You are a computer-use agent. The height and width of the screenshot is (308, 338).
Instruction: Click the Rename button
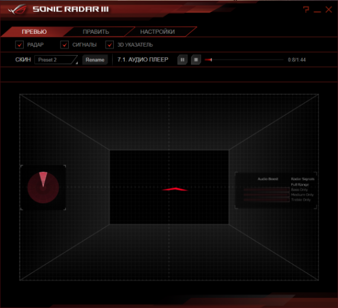pos(95,60)
